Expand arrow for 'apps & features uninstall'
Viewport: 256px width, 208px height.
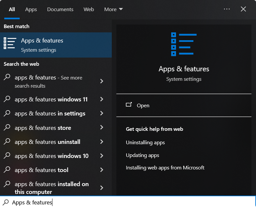102,142
